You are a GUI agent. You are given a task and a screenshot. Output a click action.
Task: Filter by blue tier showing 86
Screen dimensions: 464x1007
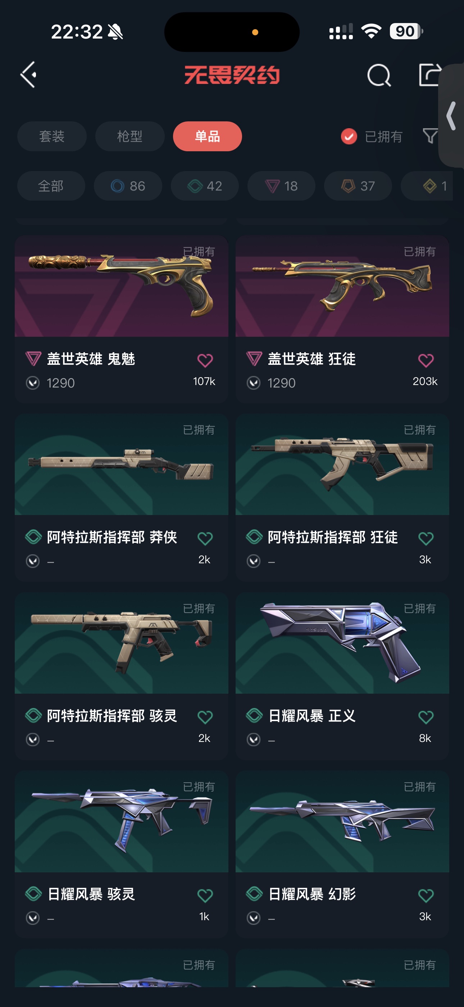coord(128,186)
